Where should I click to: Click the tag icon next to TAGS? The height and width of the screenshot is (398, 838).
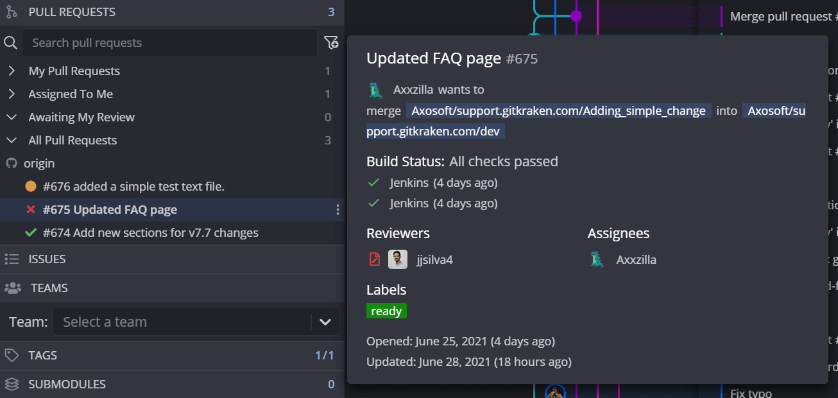tap(11, 355)
